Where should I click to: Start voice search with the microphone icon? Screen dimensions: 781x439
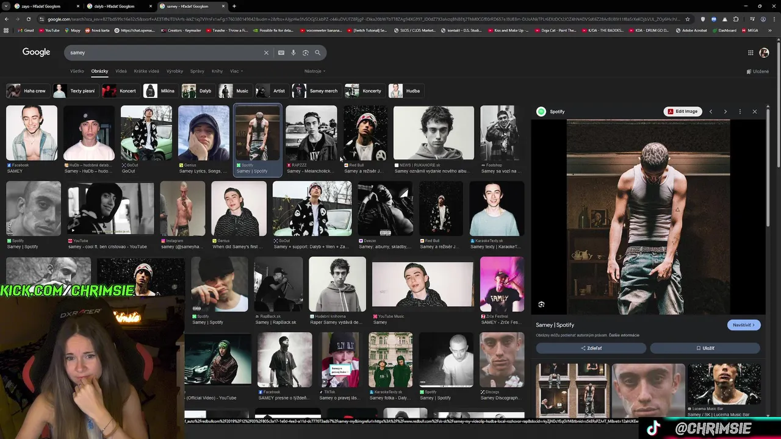293,52
